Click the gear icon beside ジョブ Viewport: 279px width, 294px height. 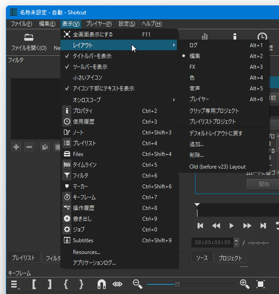67,229
